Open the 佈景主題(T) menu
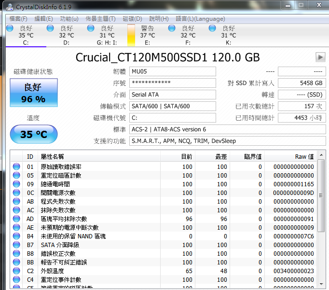The height and width of the screenshot is (290, 329). click(100, 19)
